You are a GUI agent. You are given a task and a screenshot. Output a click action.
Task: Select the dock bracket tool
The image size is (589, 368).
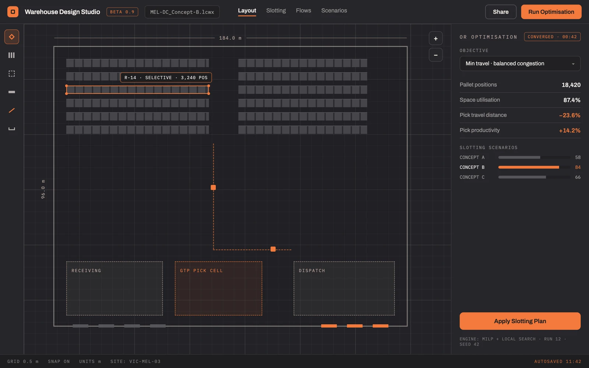click(12, 129)
